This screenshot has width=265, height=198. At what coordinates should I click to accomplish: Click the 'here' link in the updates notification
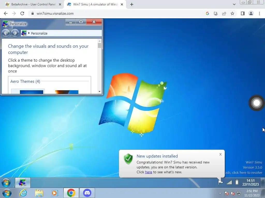pyautogui.click(x=149, y=172)
